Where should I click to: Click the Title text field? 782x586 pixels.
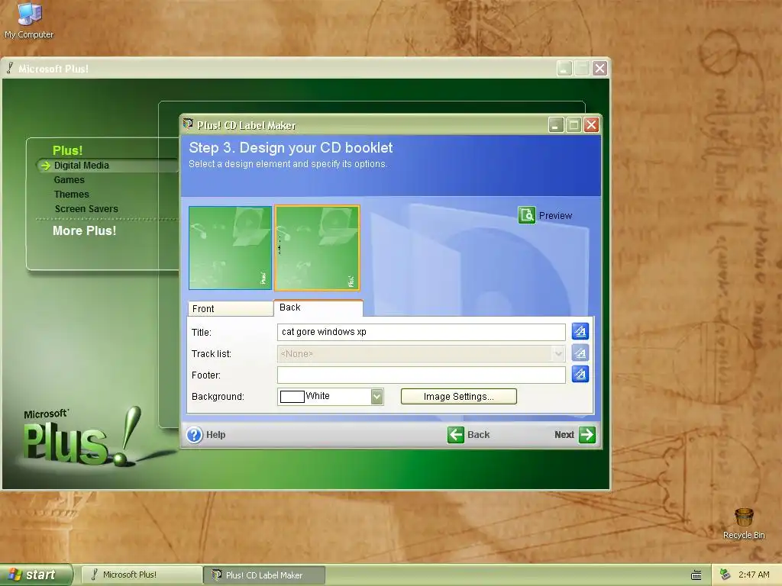tap(422, 332)
